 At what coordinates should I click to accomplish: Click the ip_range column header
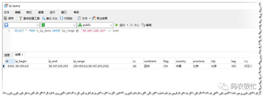[102, 61]
